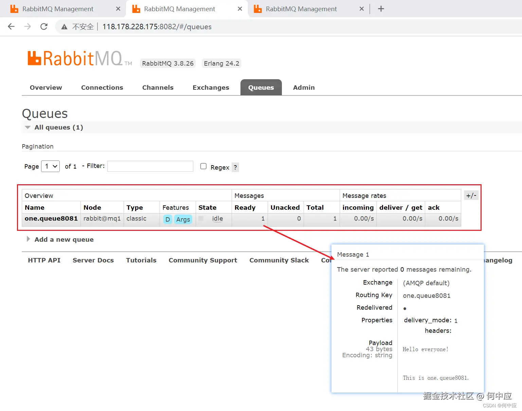
Task: Open the HTTP API link
Action: (44, 260)
